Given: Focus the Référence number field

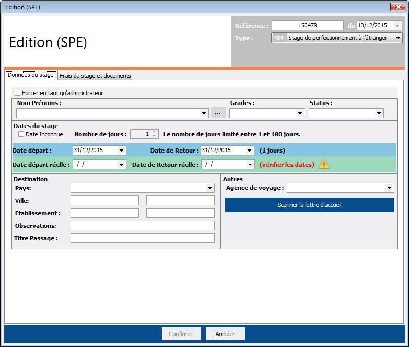Looking at the screenshot, I should coord(307,25).
